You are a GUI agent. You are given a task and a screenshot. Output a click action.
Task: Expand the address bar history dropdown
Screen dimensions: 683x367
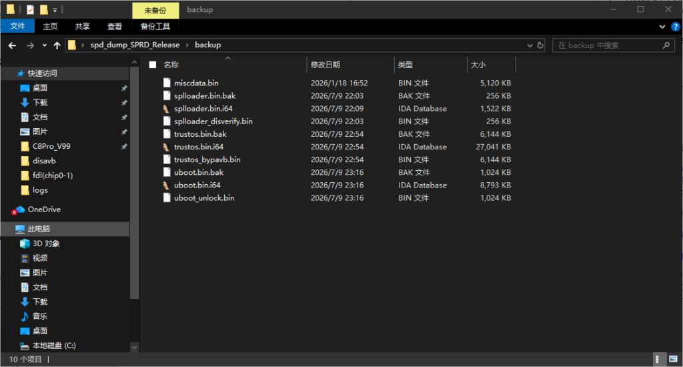coord(530,45)
